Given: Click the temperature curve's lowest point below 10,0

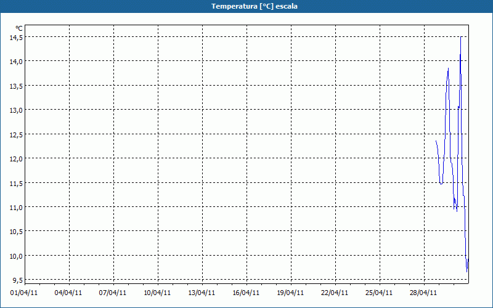Looking at the screenshot, I should point(467,272).
